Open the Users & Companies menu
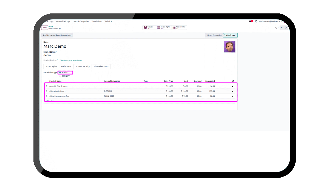 [81, 21]
